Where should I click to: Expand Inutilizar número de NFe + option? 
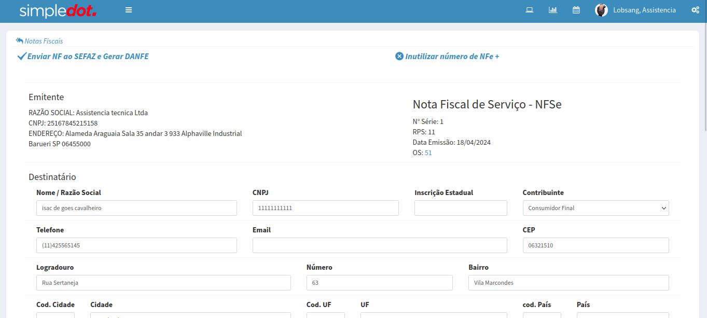pos(447,56)
